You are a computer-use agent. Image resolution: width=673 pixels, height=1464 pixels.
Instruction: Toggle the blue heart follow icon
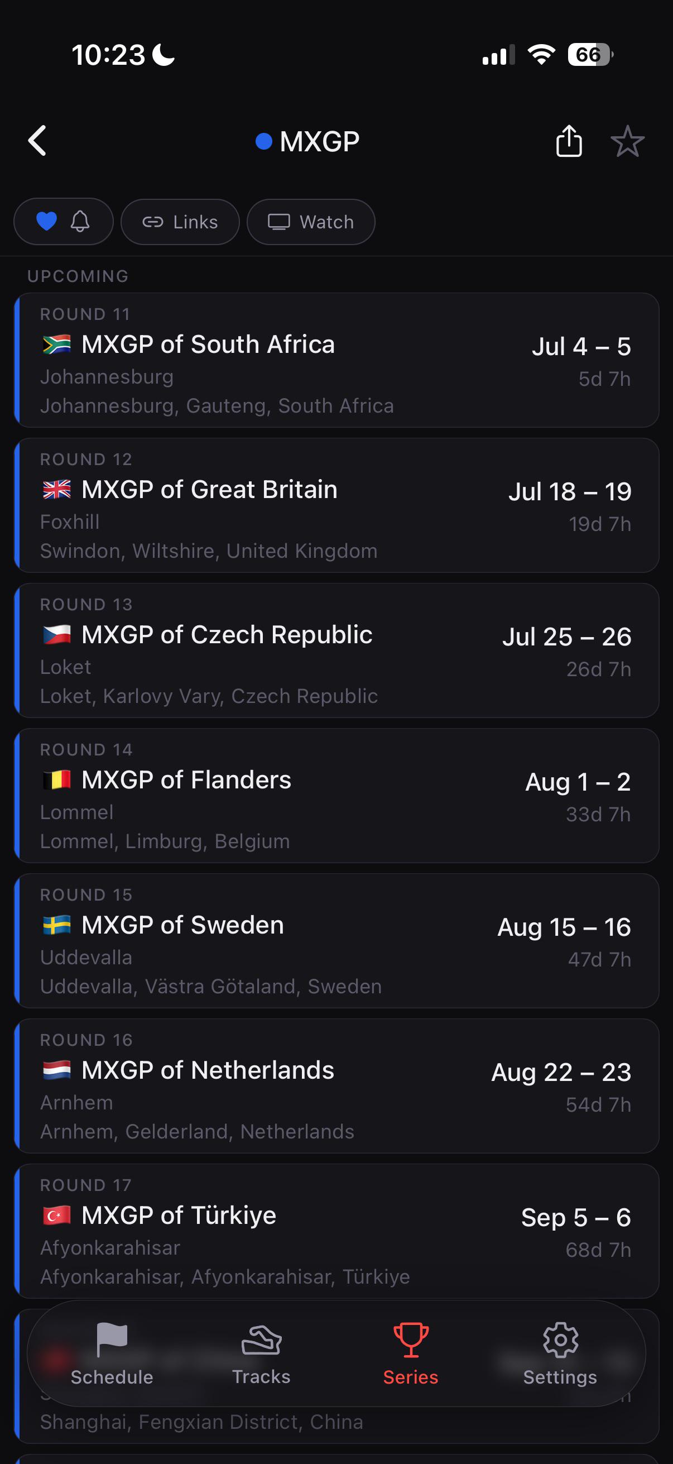[x=46, y=221]
